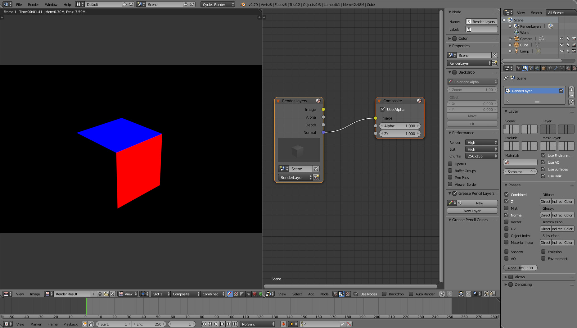This screenshot has width=577, height=328.
Task: Open the Texture properties checkered icon
Action: [x=574, y=68]
